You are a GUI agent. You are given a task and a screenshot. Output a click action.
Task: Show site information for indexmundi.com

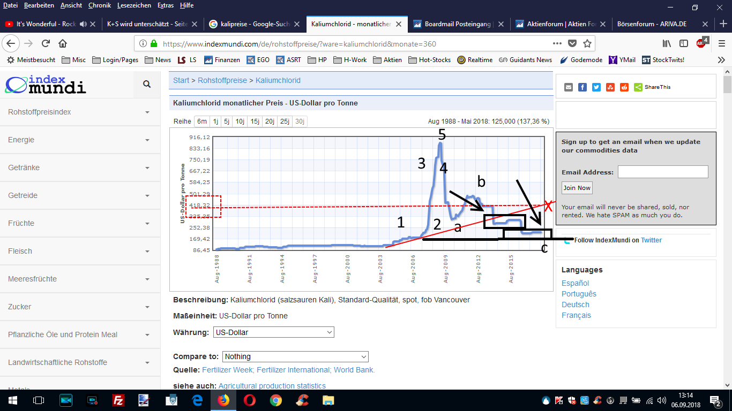(x=143, y=43)
